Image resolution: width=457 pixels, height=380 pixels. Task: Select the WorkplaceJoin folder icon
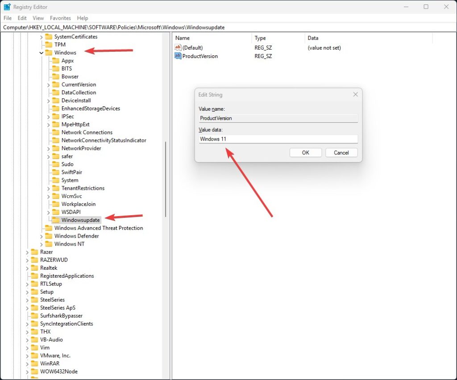click(x=56, y=204)
